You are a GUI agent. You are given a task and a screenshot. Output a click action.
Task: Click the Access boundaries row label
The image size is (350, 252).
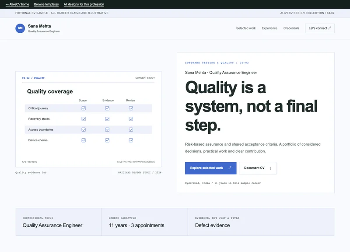click(41, 129)
